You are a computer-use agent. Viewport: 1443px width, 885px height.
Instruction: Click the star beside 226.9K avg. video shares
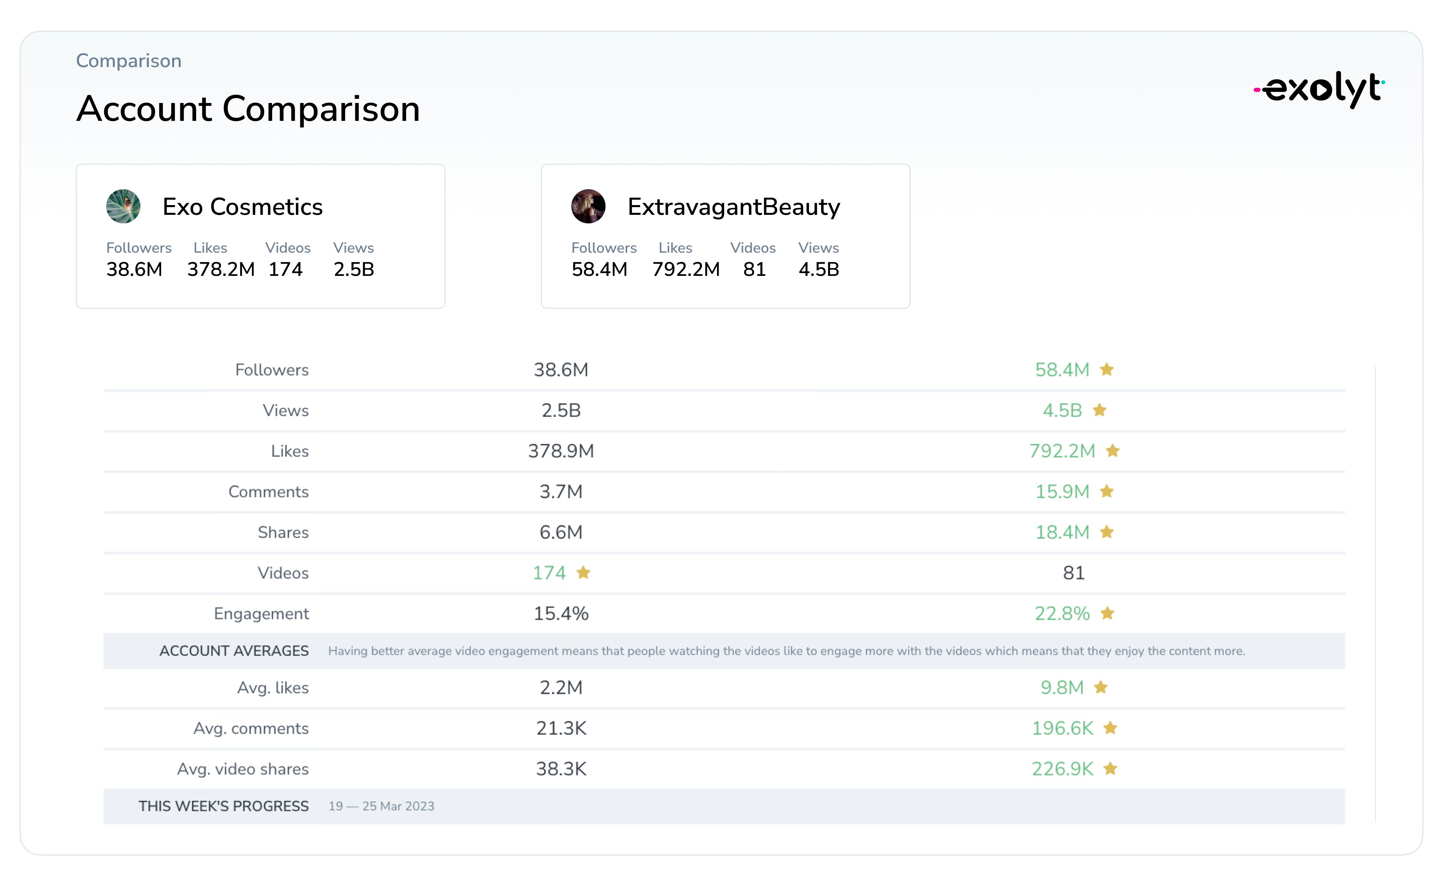click(x=1111, y=769)
